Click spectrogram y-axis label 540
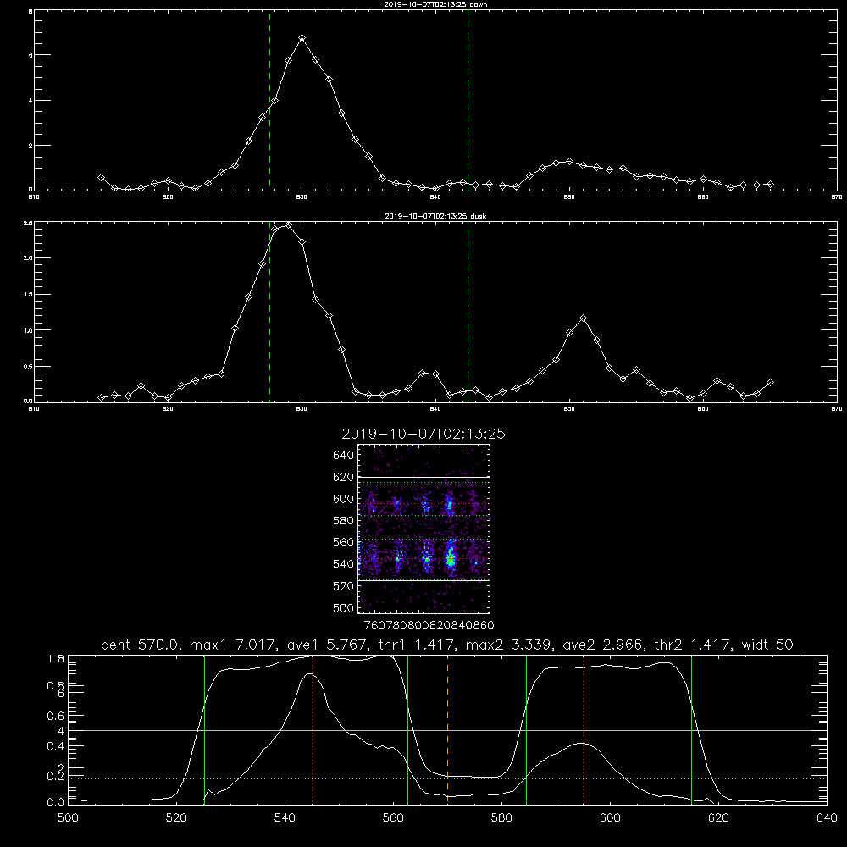 coord(344,564)
